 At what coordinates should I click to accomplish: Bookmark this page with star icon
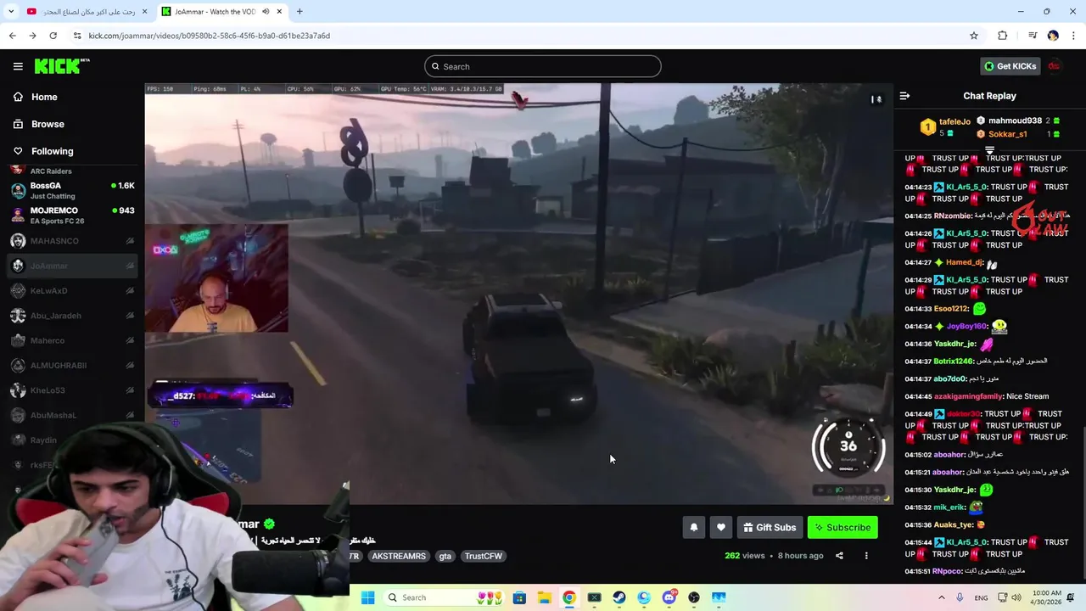974,36
